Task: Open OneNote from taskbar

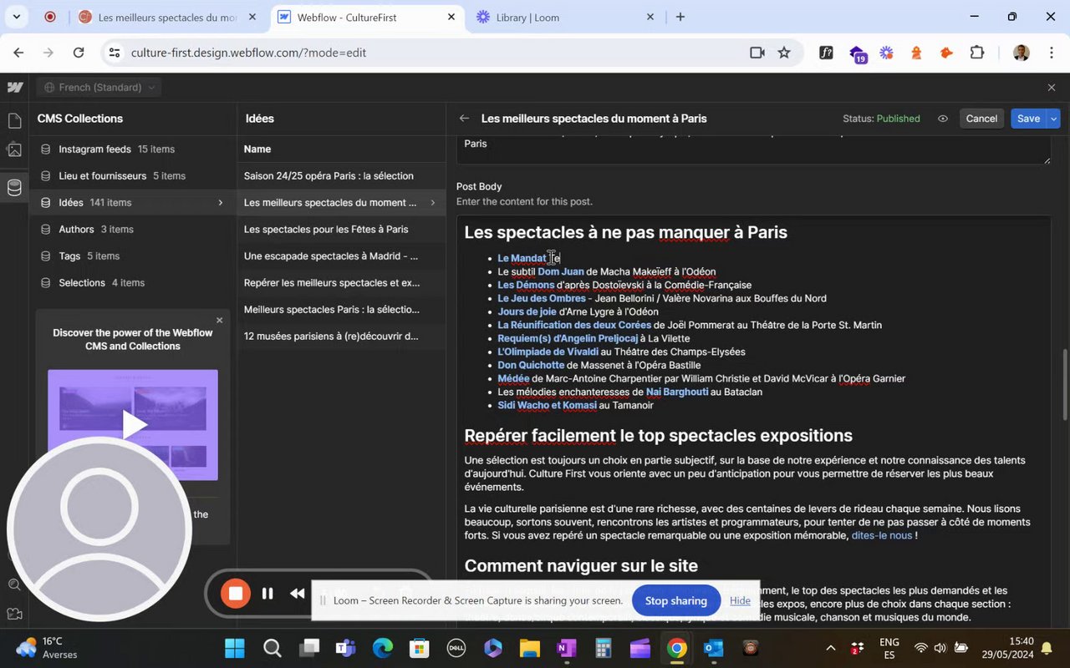Action: point(566,648)
